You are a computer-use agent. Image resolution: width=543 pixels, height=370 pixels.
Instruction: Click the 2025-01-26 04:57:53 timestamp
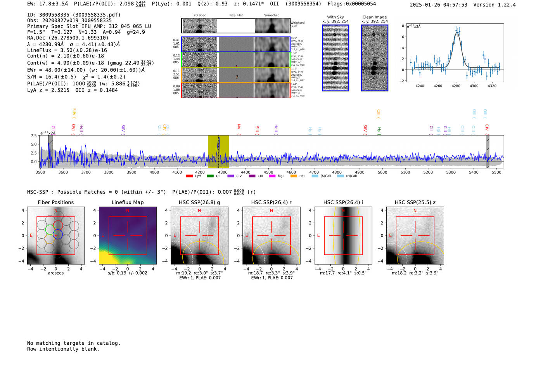point(439,5)
